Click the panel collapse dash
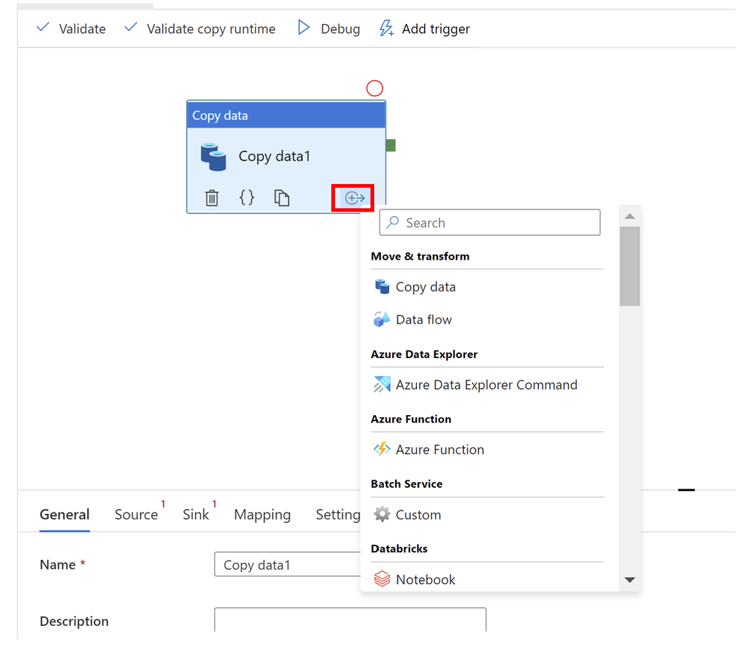Screen dimensions: 749x647 pyautogui.click(x=686, y=489)
